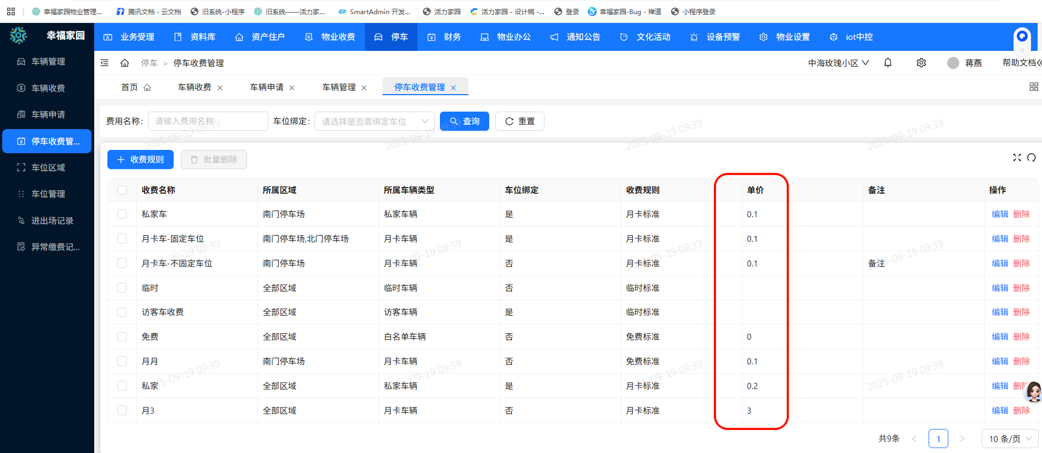
Task: Collapse the sidebar menu icon
Action: (105, 63)
